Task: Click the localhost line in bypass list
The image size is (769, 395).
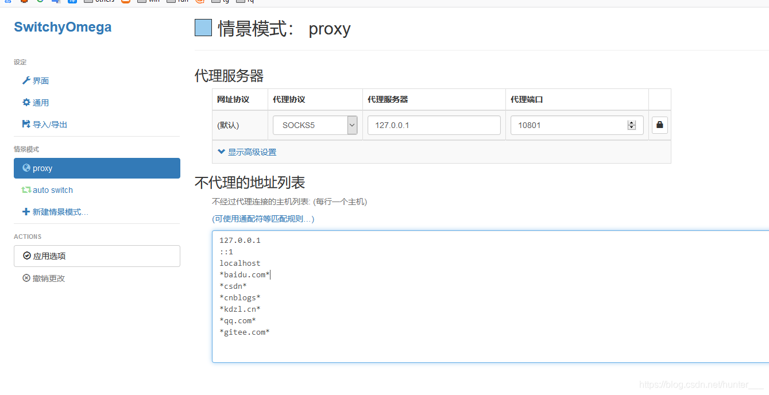Action: pos(240,263)
